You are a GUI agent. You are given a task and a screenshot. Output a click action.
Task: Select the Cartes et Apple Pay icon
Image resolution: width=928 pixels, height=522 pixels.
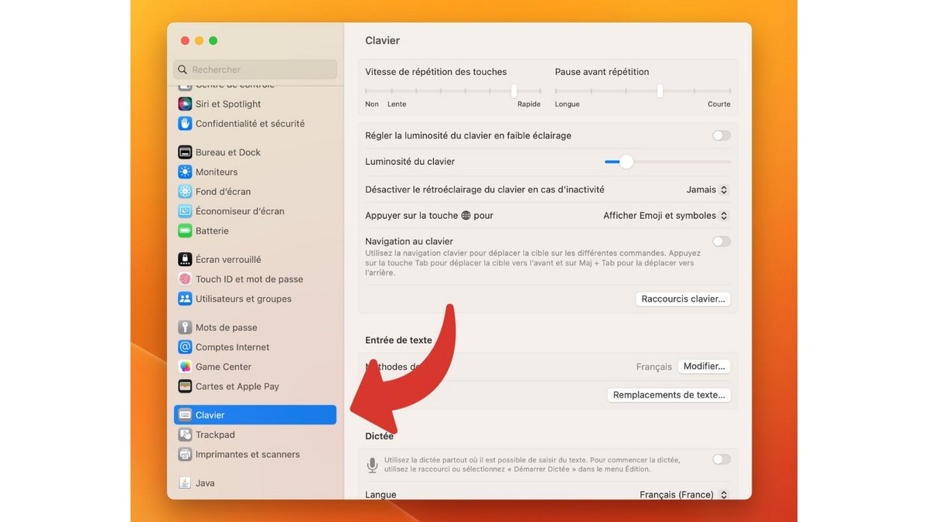[185, 387]
